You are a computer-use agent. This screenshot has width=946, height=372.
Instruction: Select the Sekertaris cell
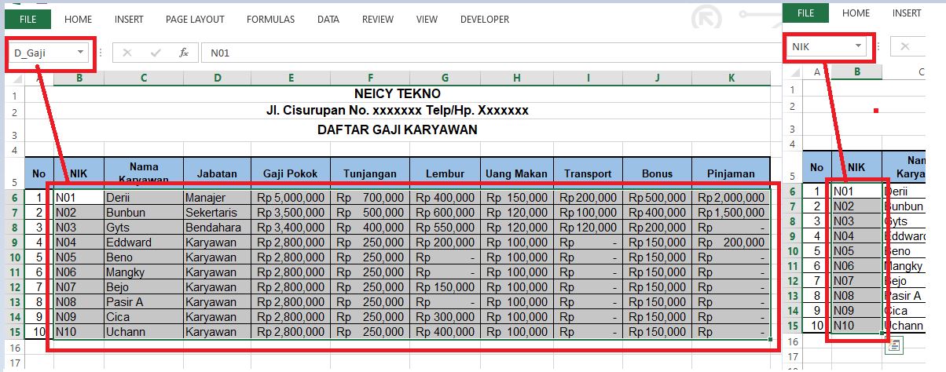(x=218, y=212)
